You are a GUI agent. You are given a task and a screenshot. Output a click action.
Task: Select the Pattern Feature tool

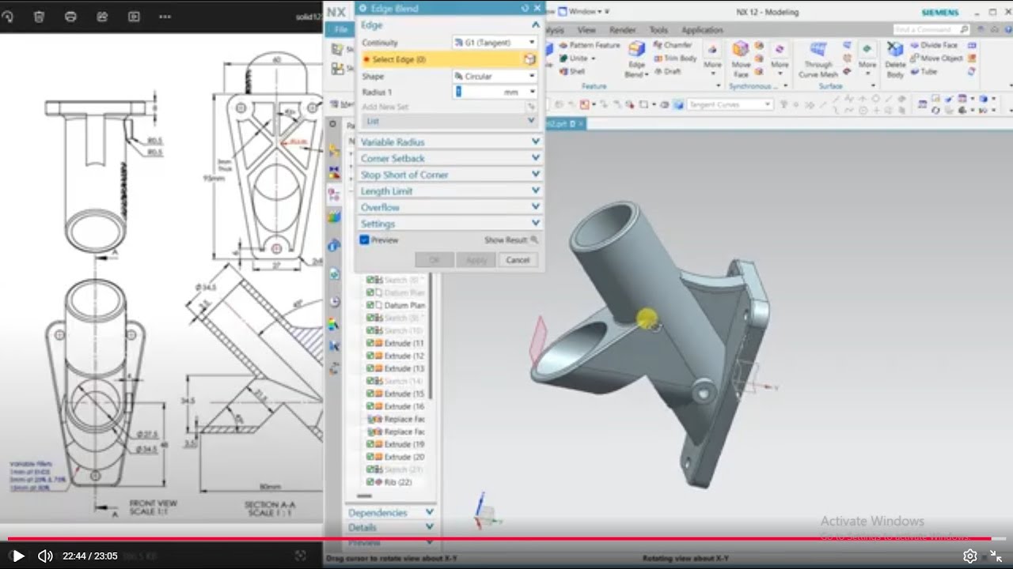589,46
